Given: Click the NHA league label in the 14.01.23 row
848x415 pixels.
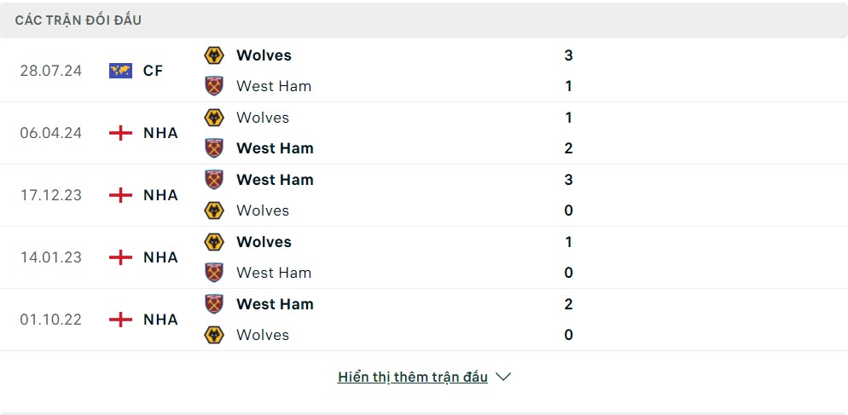Looking at the screenshot, I should [160, 257].
